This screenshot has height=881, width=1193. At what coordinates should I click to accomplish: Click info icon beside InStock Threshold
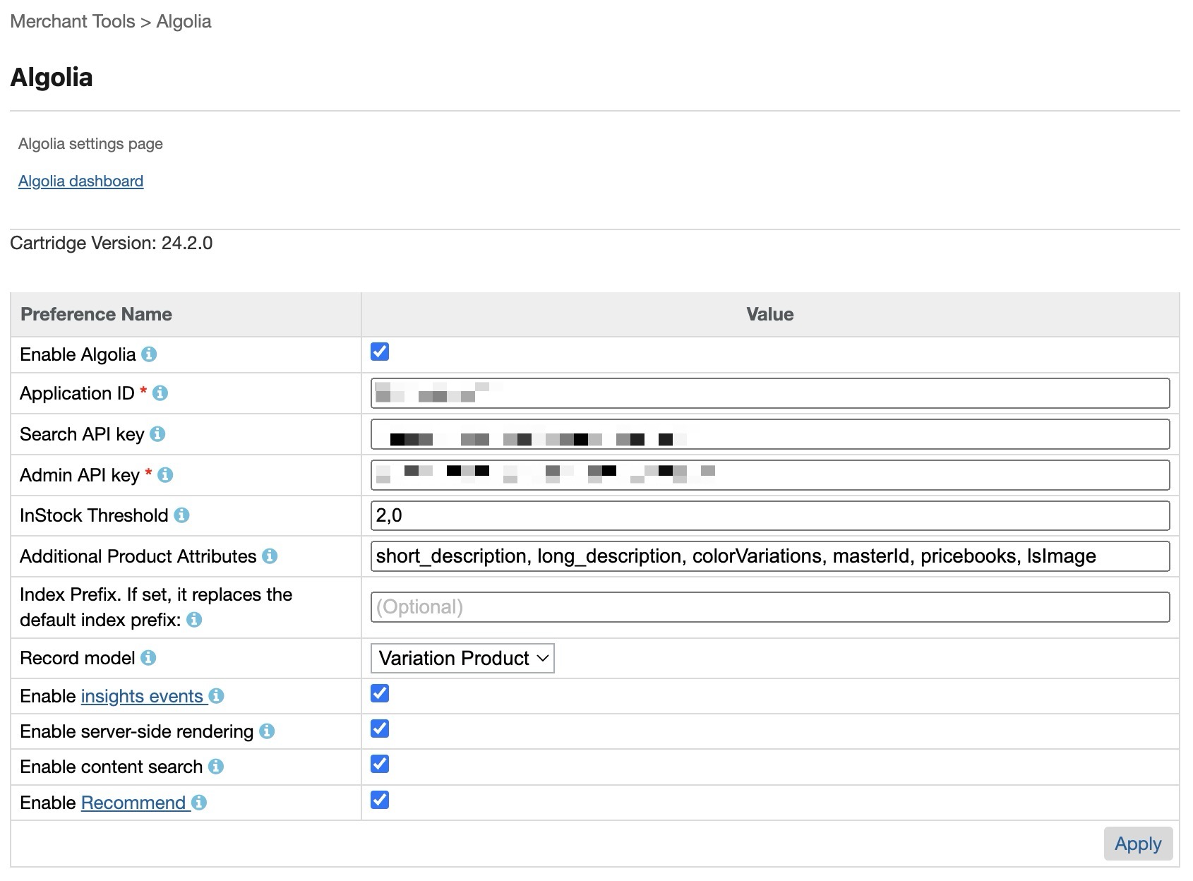tap(181, 515)
